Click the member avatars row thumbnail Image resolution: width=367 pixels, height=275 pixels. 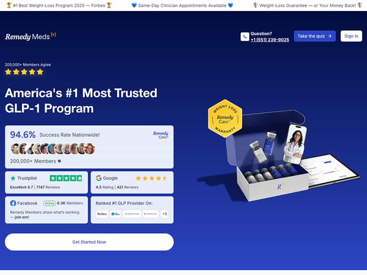(x=53, y=148)
